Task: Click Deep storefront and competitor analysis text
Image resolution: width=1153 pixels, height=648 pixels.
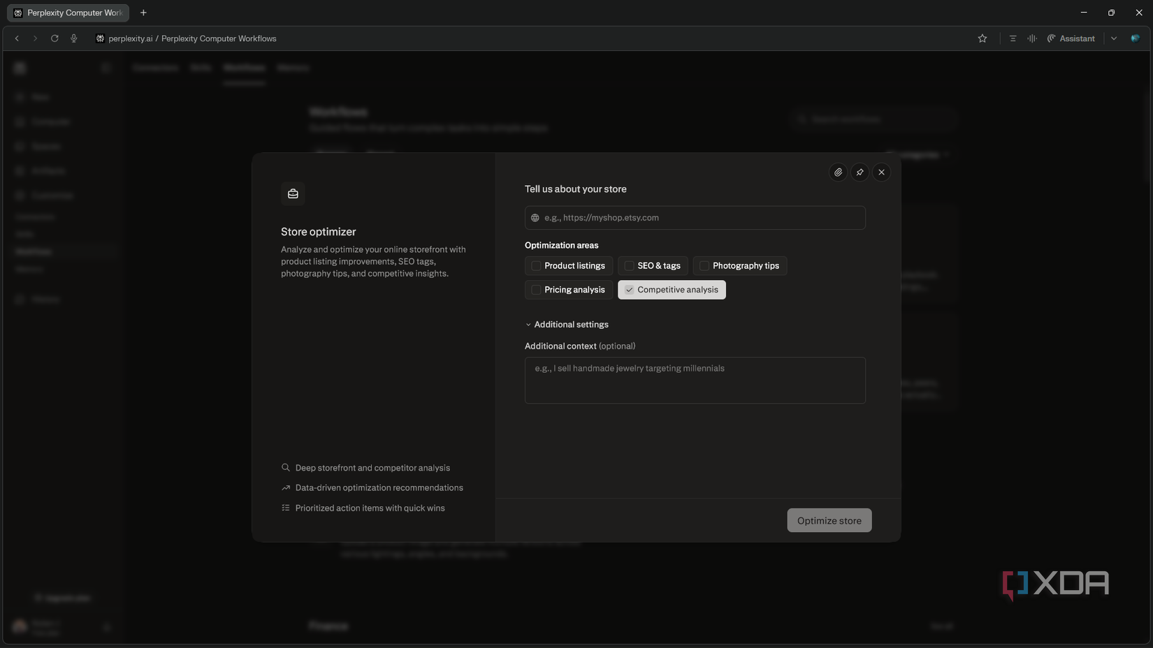Action: coord(372,468)
